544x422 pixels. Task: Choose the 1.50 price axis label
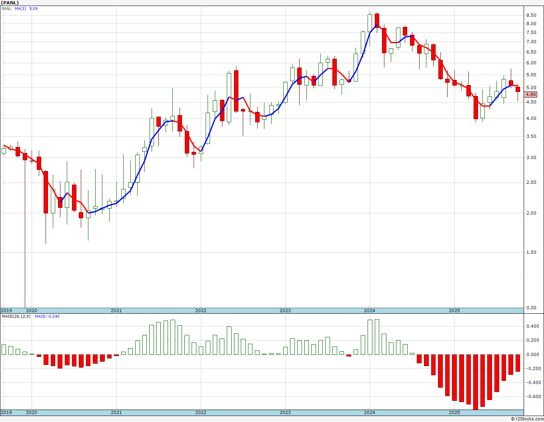tap(531, 252)
